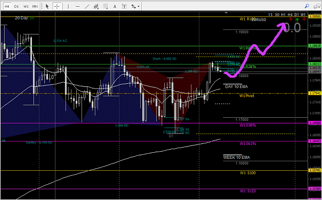The width and height of the screenshot is (322, 200).
Task: Switch chart to the D1 timeframe
Action: click(x=16, y=7)
